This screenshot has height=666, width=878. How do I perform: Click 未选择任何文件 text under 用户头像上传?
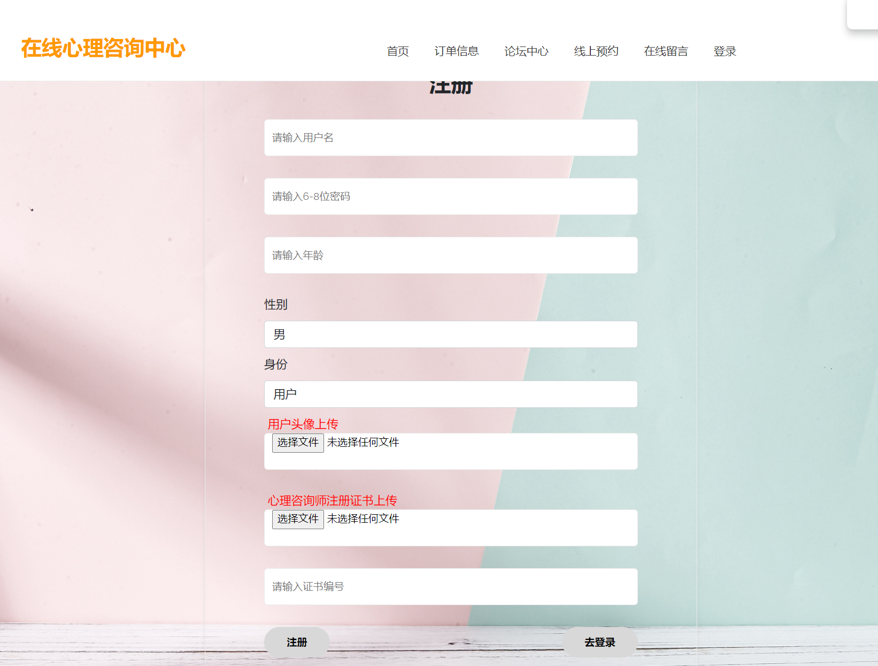(x=363, y=443)
